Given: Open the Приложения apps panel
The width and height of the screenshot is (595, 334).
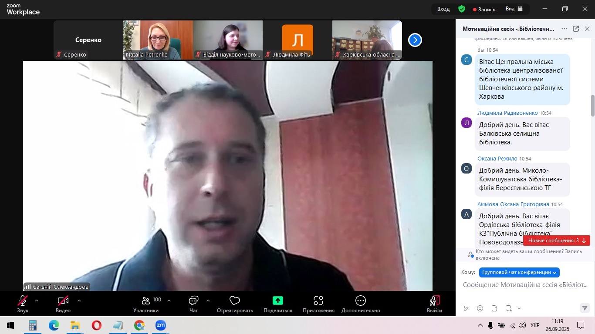Looking at the screenshot, I should (318, 304).
